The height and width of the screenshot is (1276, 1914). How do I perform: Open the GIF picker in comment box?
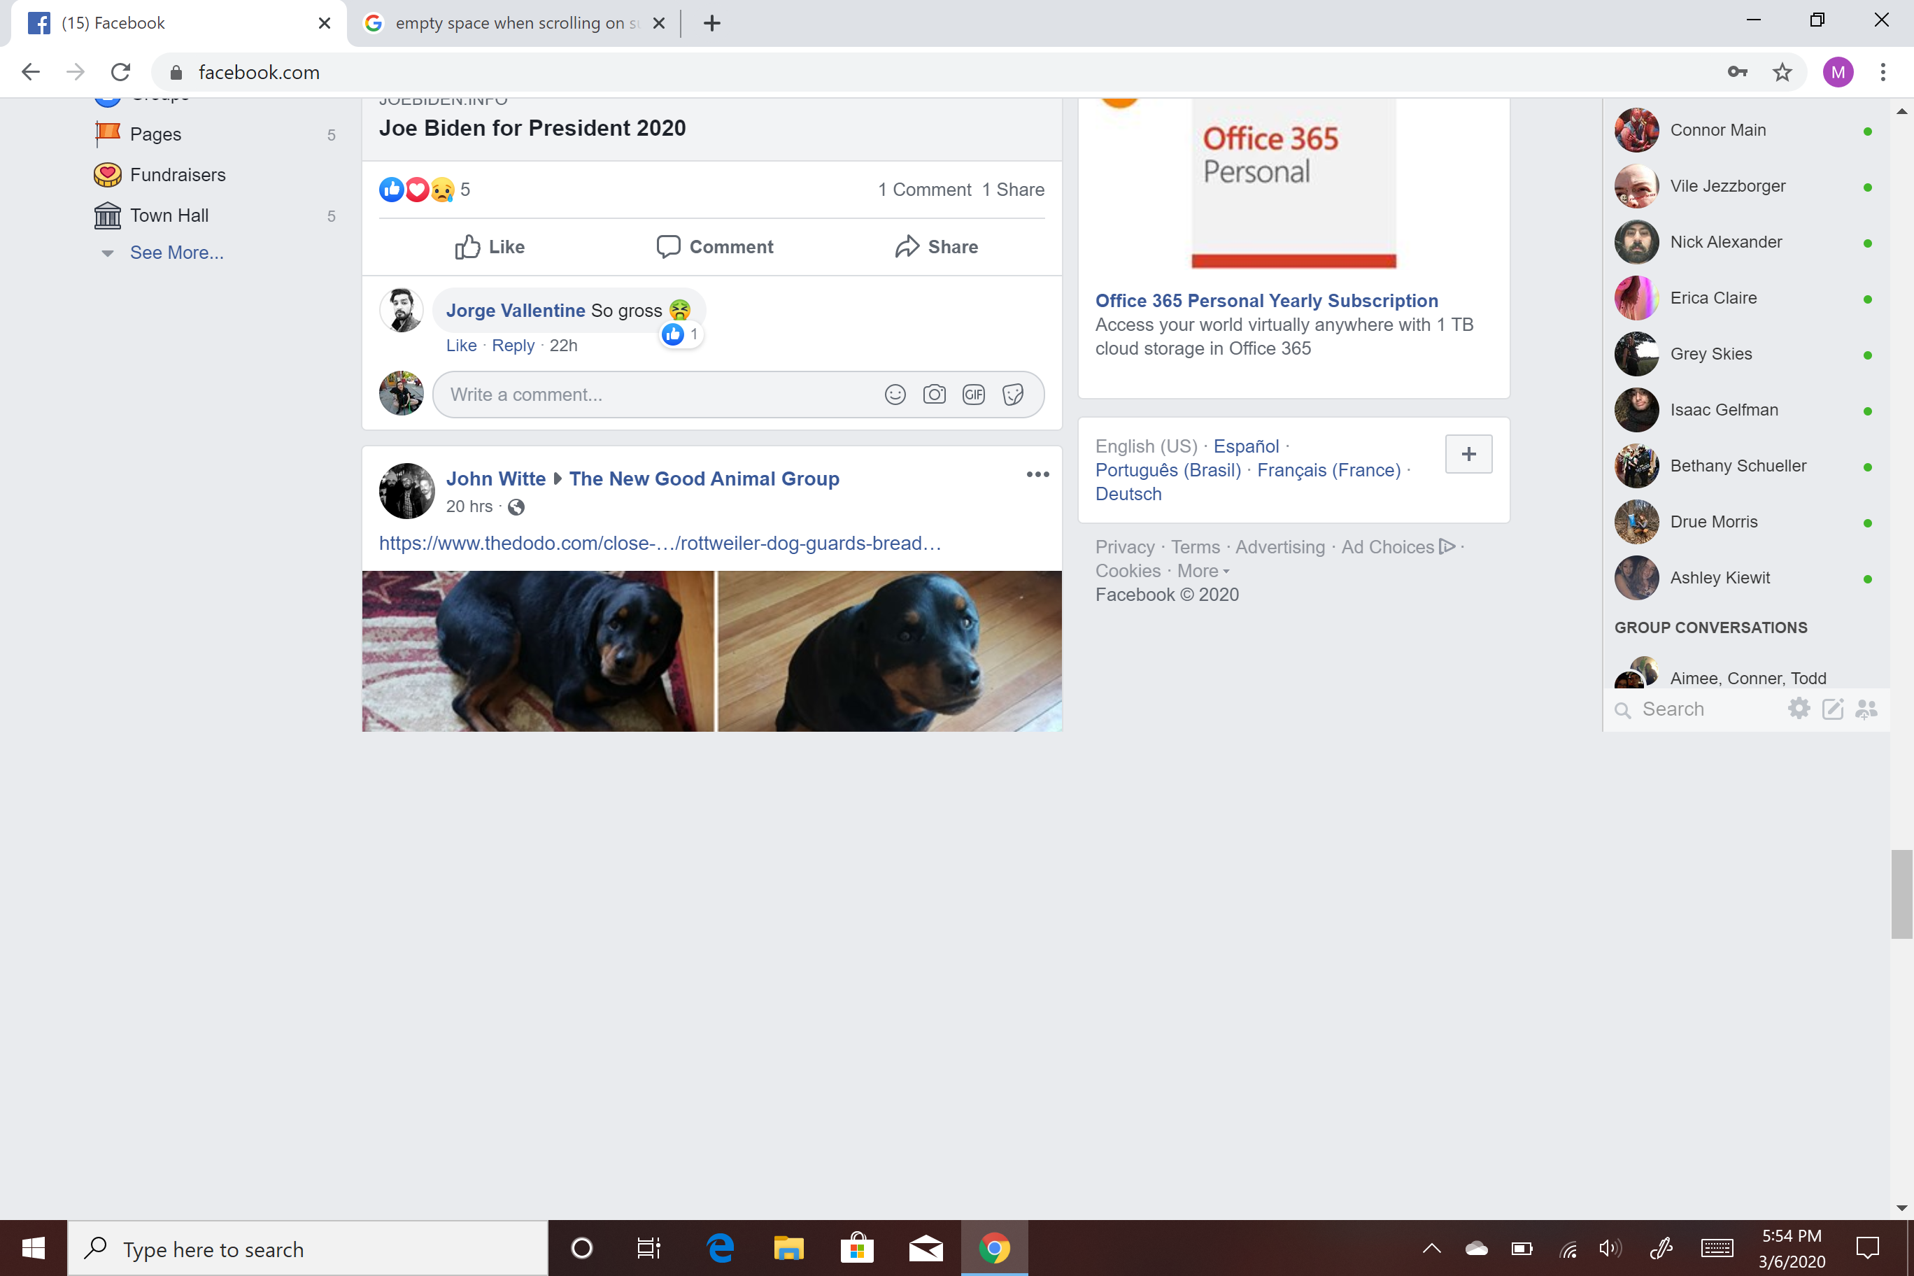pyautogui.click(x=973, y=395)
